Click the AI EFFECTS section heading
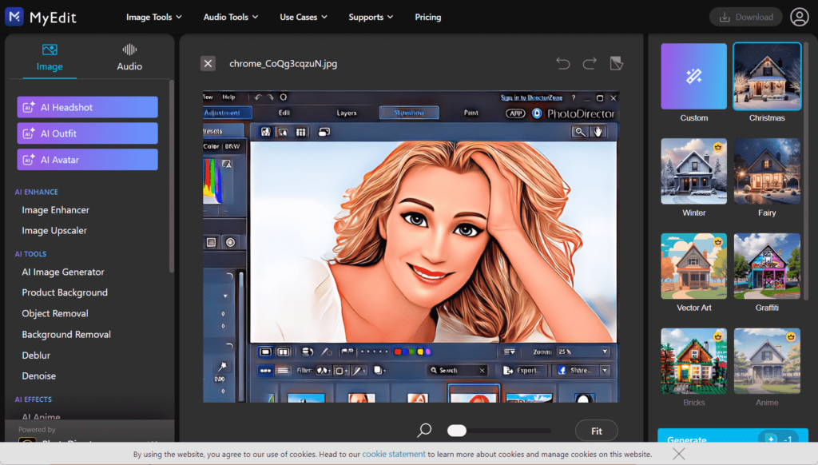This screenshot has height=465, width=818. click(34, 399)
